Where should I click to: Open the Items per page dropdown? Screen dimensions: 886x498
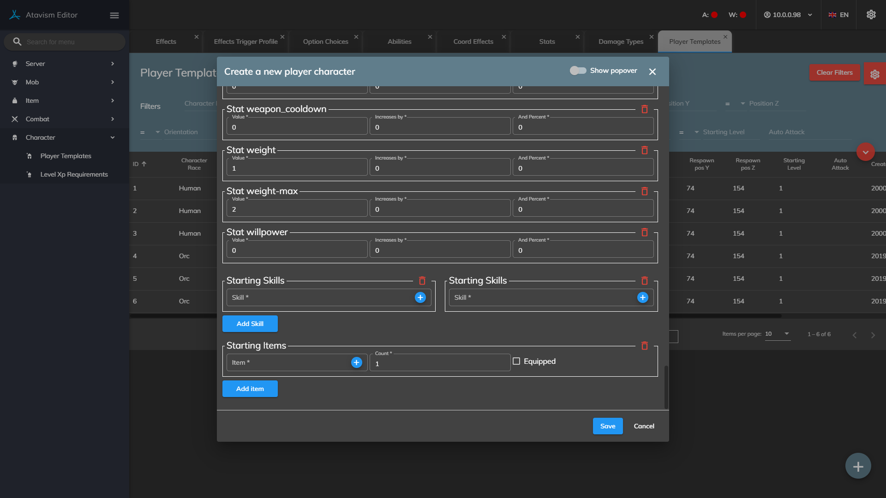[778, 334]
